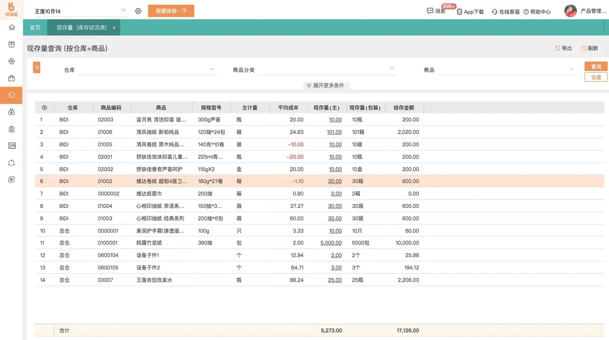Open the clipboard sidebar icon

point(11,129)
